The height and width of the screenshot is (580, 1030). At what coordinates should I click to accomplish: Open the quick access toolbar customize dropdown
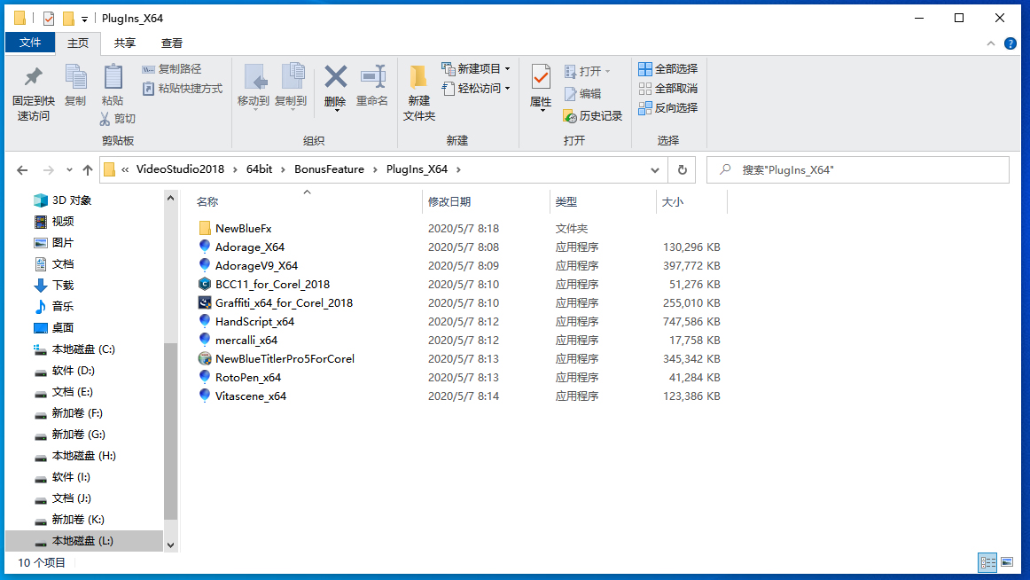[84, 19]
